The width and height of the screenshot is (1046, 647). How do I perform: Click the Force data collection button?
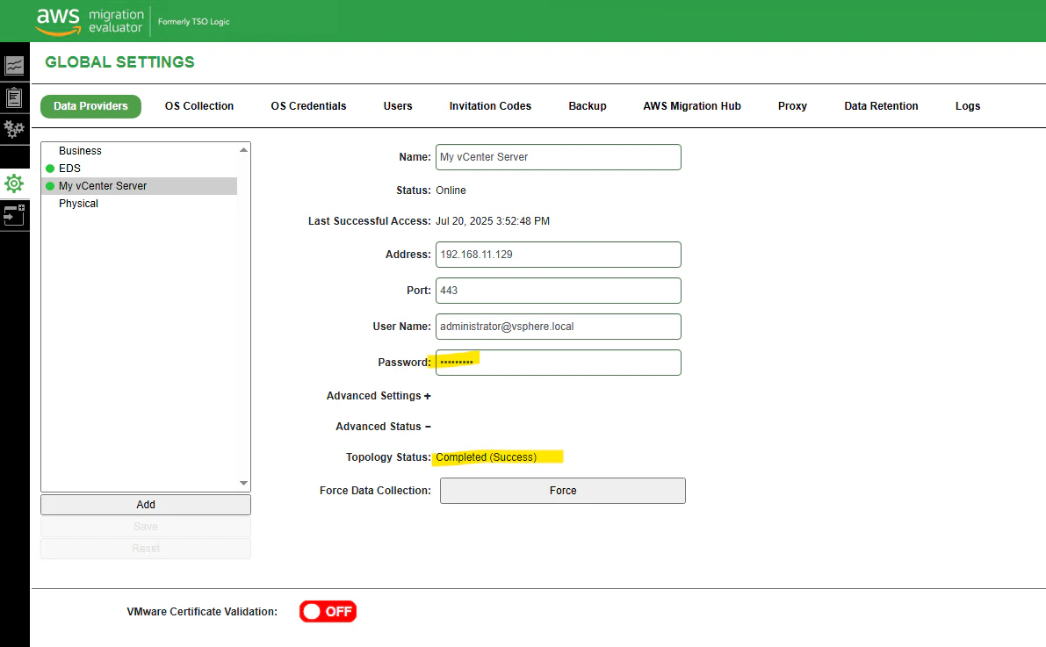click(x=562, y=491)
